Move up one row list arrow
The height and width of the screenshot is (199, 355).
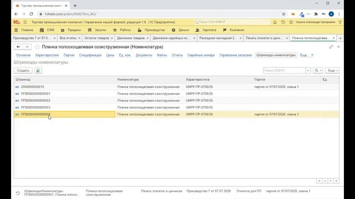pos(325,181)
